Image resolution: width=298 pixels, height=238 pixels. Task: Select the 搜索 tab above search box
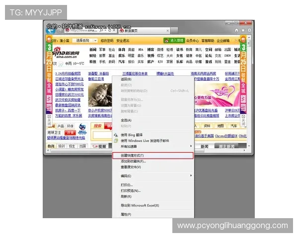pyautogui.click(x=97, y=126)
